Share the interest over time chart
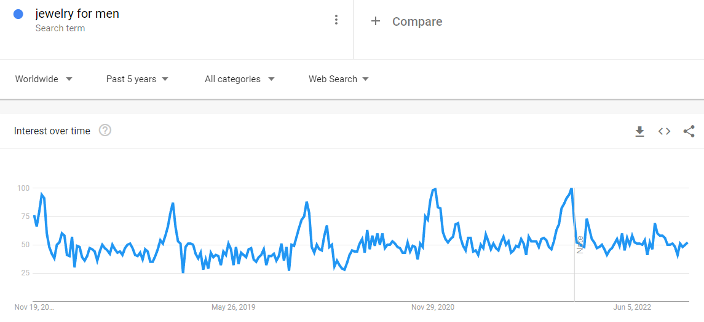The width and height of the screenshot is (704, 322). tap(689, 131)
